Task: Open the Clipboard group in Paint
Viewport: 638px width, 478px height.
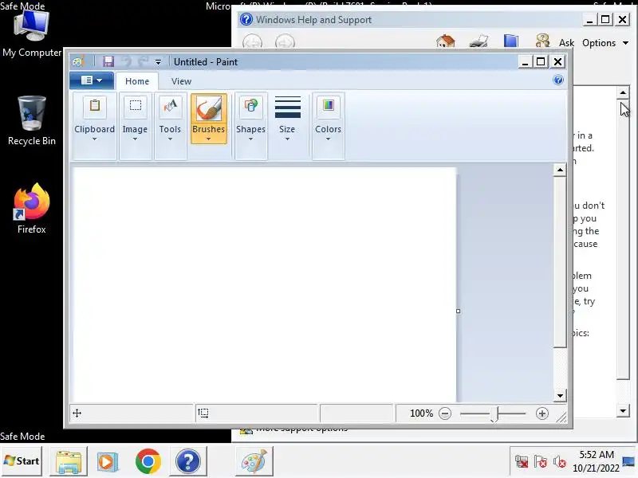Action: point(94,126)
